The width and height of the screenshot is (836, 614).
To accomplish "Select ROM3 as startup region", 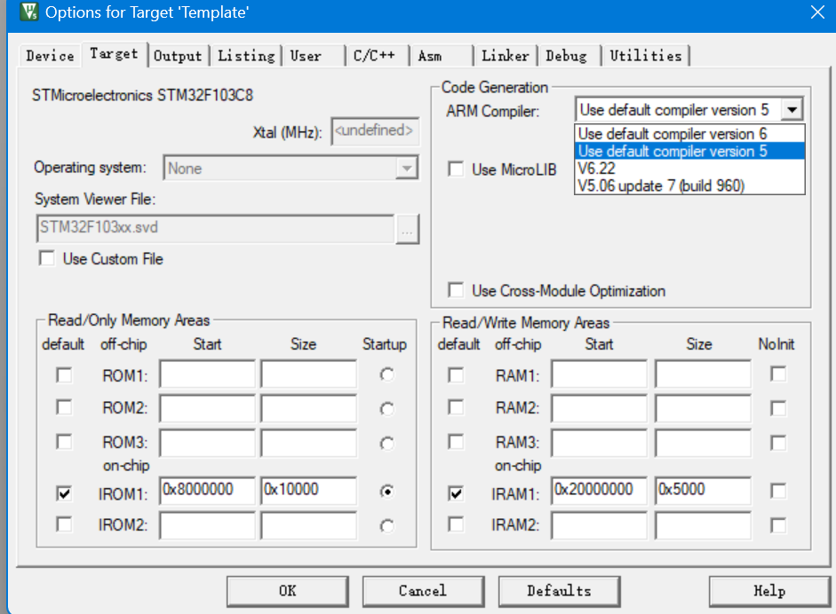I will point(387,444).
